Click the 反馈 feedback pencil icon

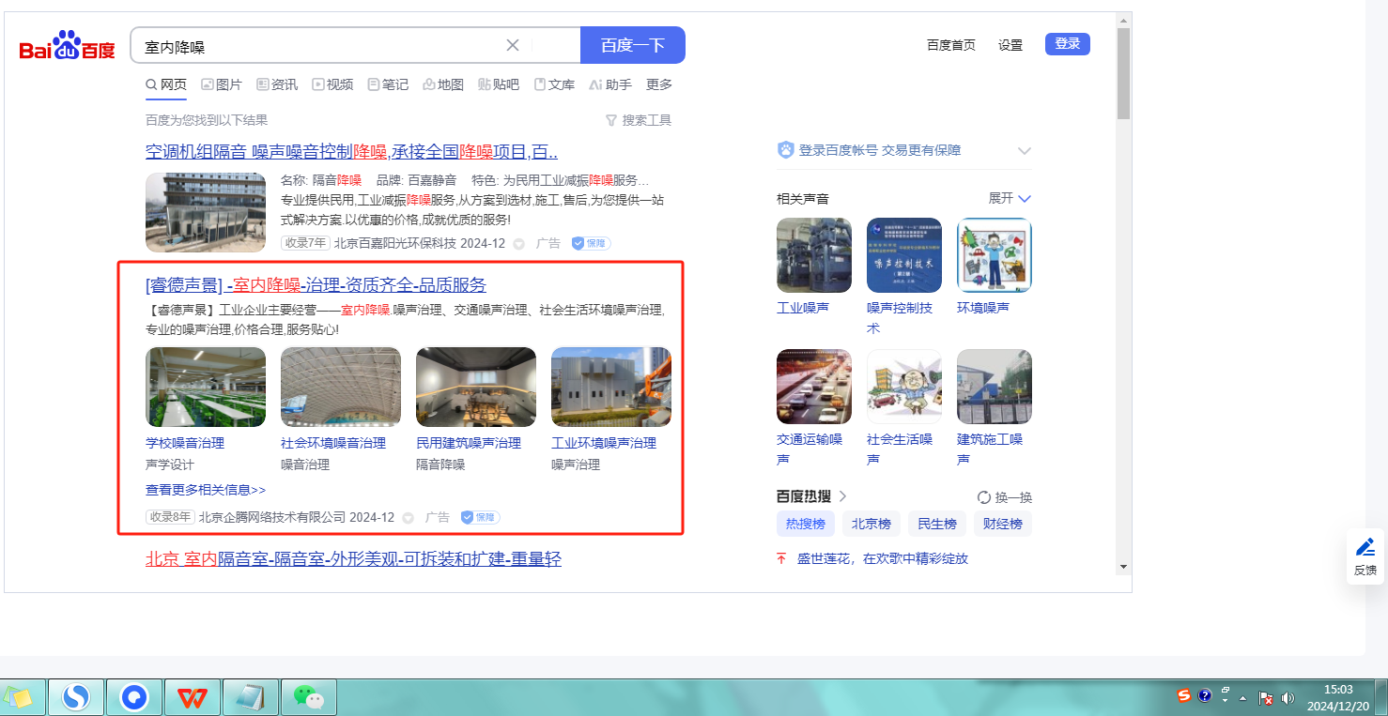[1365, 546]
